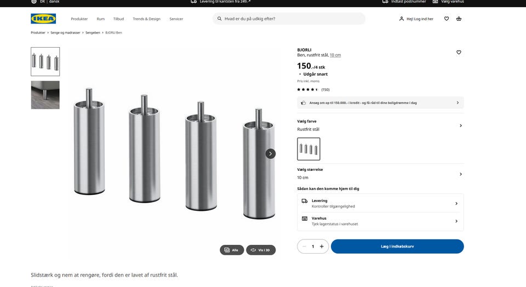
Task: Decrease quantity with minus icon
Action: point(304,246)
